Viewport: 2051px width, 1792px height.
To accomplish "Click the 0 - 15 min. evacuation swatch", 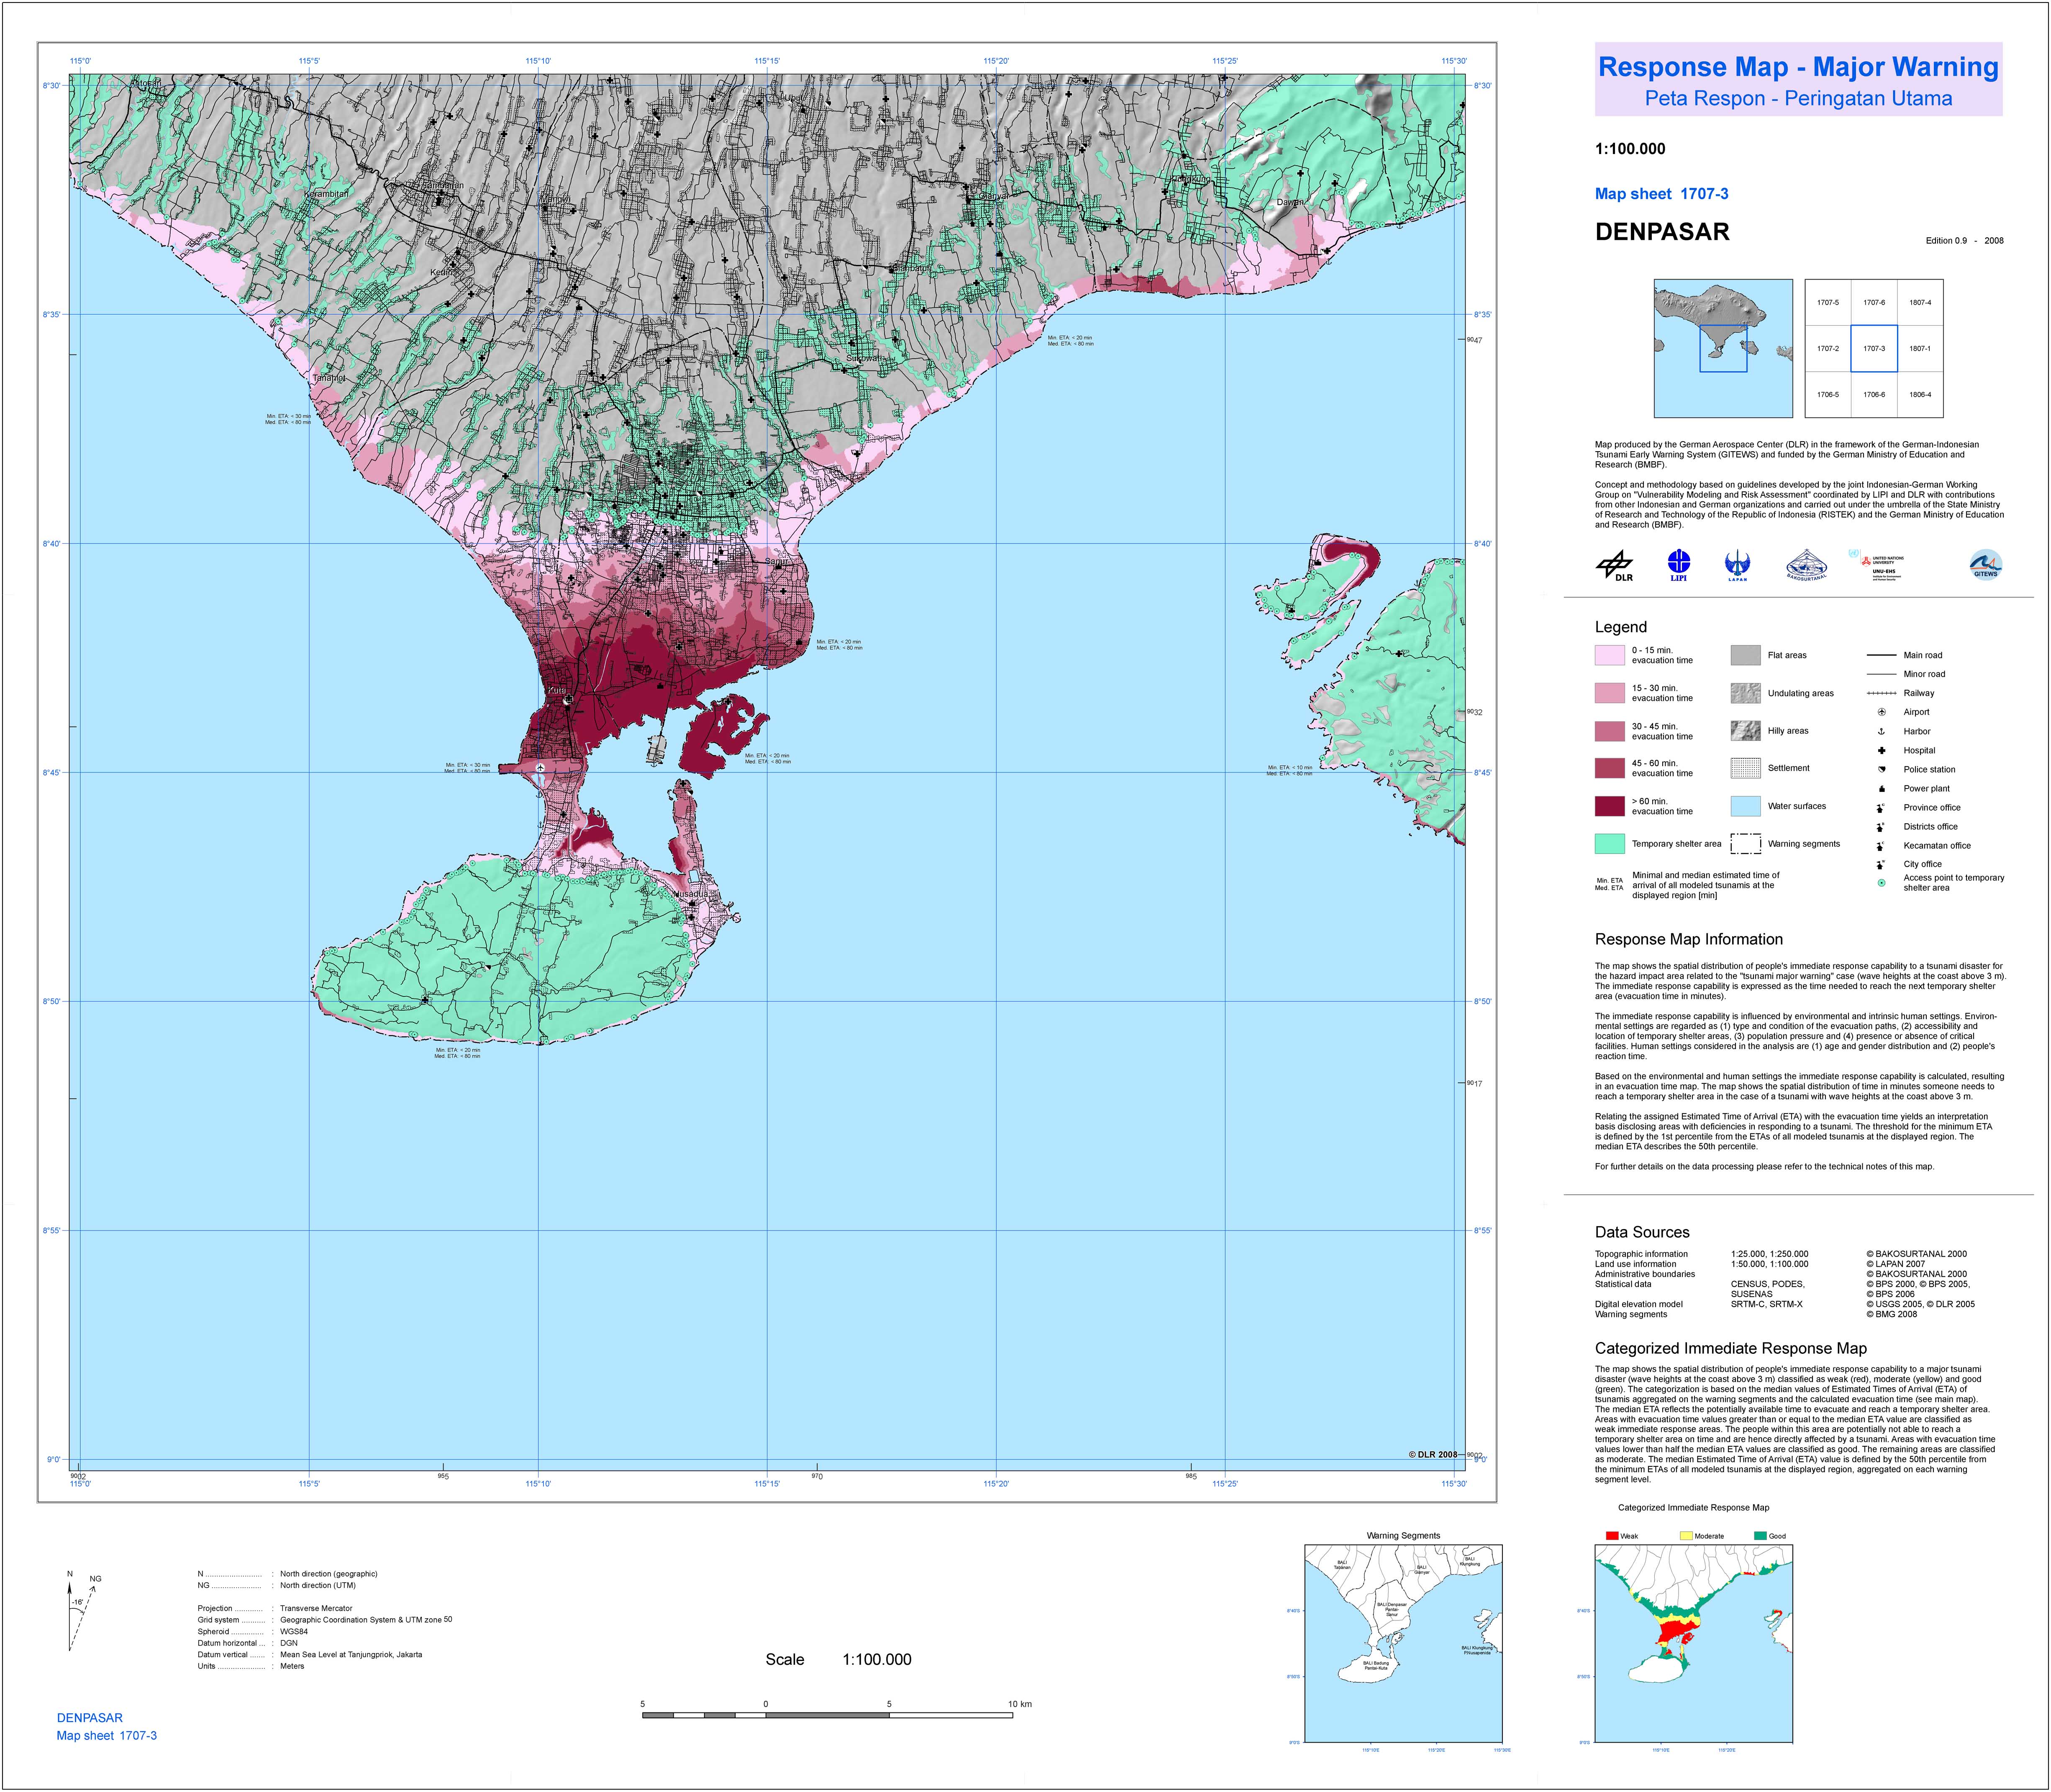I will [x=1609, y=655].
